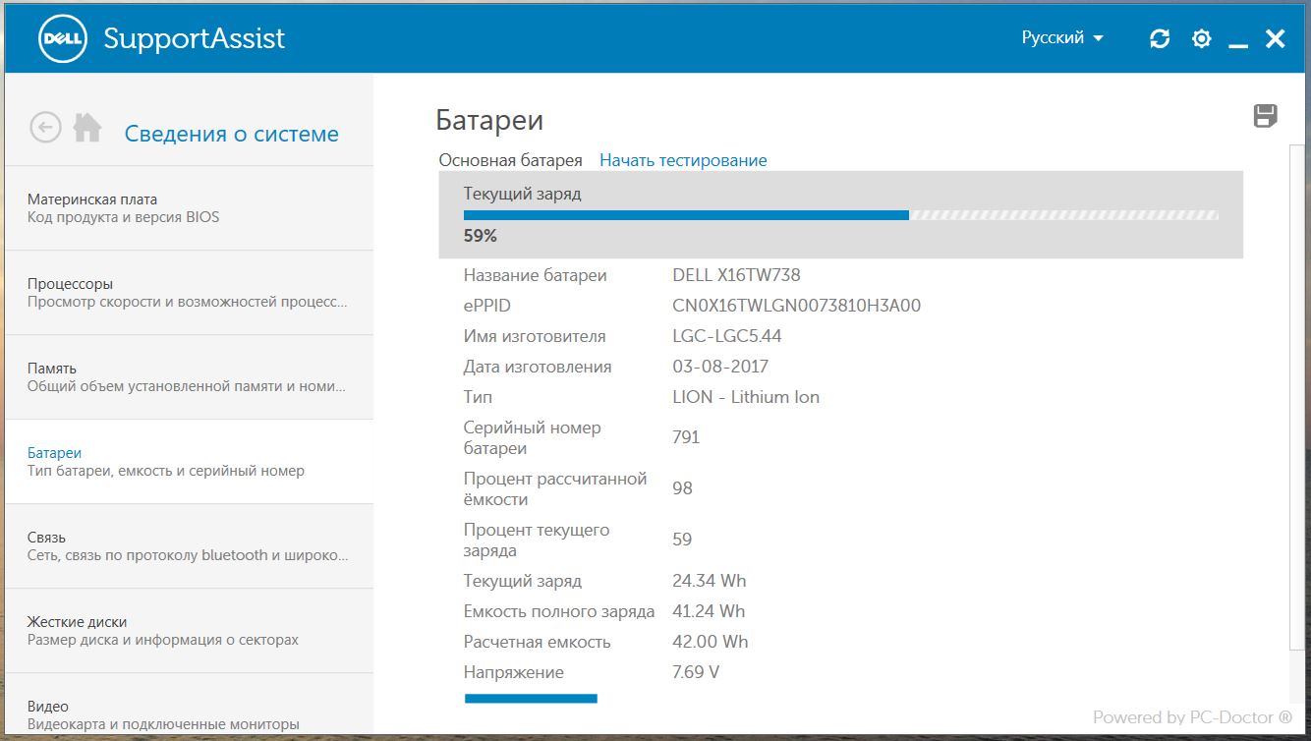Select Процессоры menu item

tap(189, 293)
